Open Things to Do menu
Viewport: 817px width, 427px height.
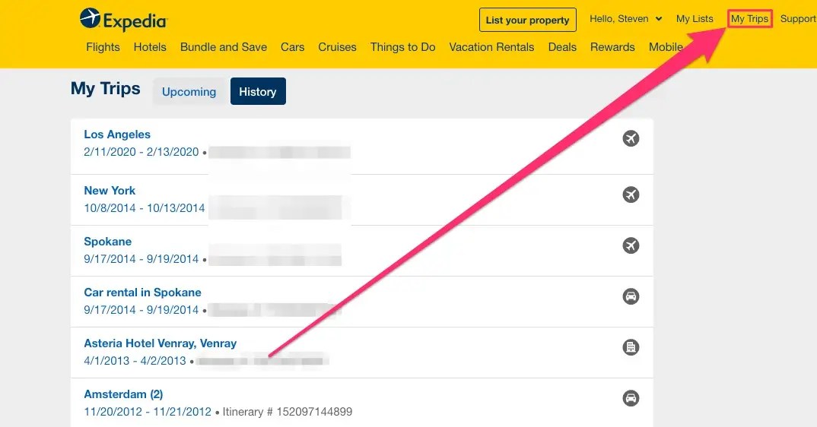[402, 47]
